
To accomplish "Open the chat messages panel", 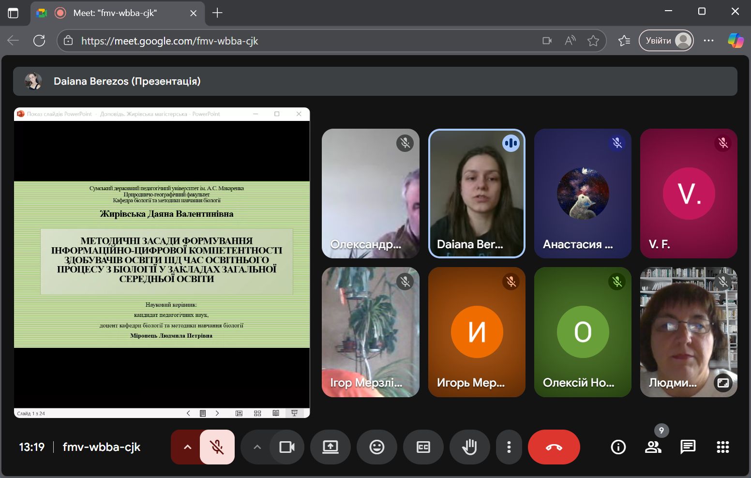I will click(688, 447).
